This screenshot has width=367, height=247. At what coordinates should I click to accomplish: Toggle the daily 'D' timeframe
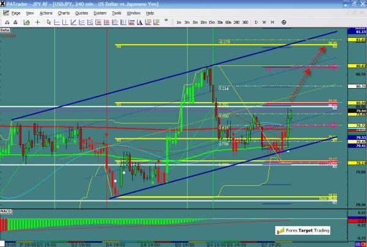[x=256, y=21]
